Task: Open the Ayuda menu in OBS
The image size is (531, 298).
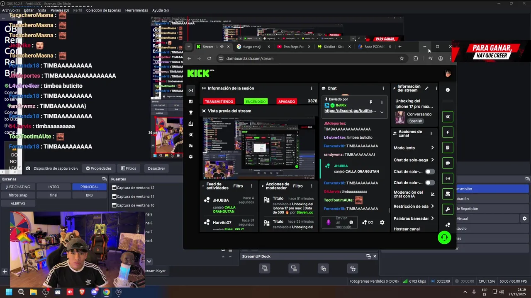Action: [x=161, y=10]
